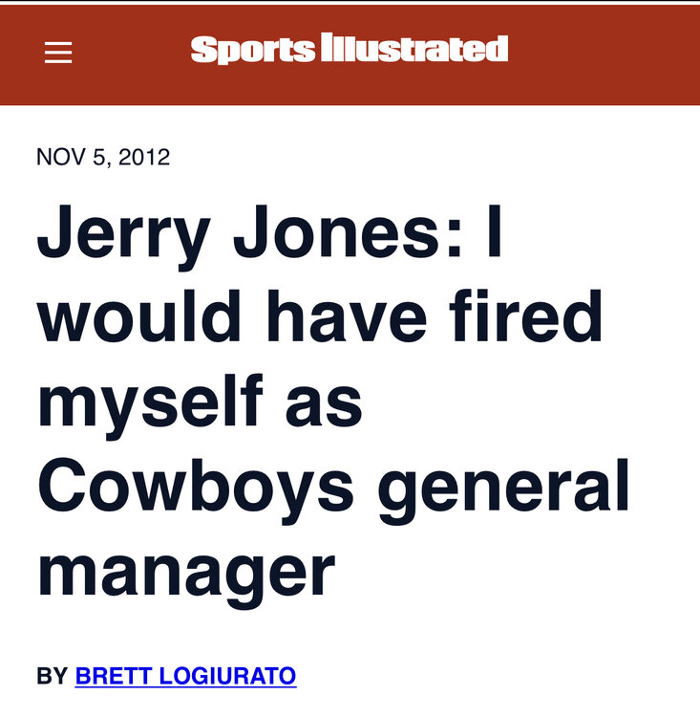The image size is (700, 717).
Task: Open the hamburger navigation menu
Action: [58, 54]
